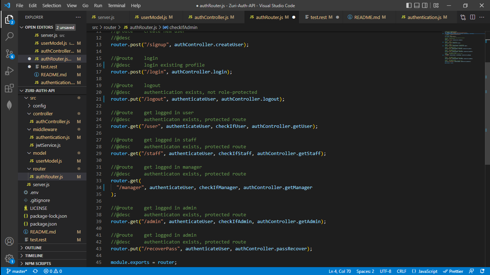Toggle the Panel visibility

tap(416, 5)
